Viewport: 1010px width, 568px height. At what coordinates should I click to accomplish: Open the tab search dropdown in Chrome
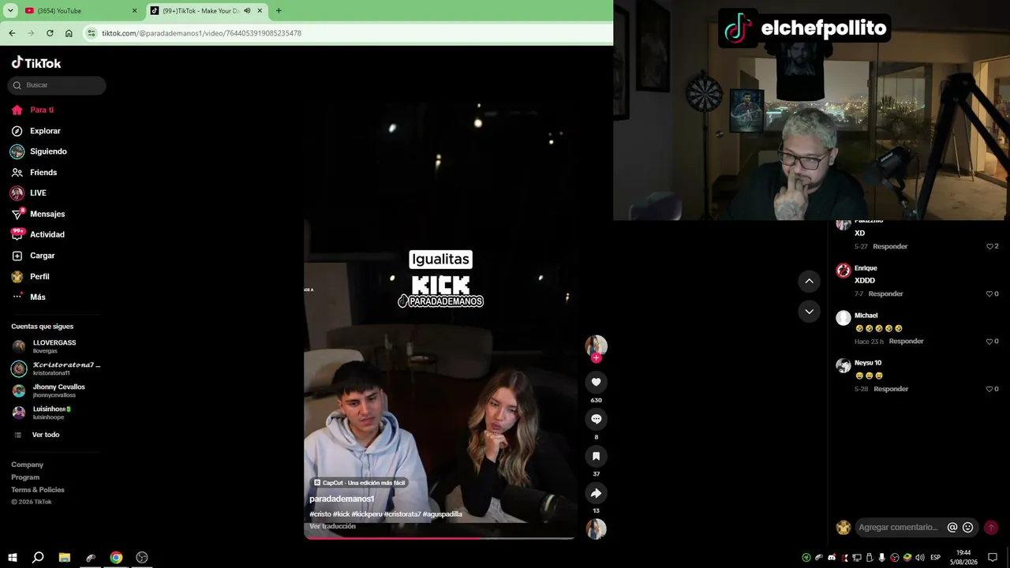click(x=10, y=11)
